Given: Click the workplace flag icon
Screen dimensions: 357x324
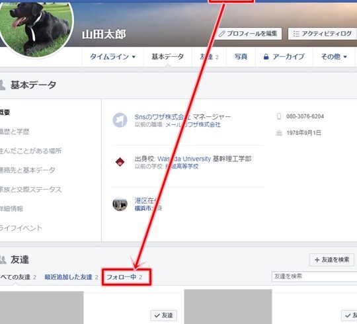Looking at the screenshot, I should [x=120, y=120].
